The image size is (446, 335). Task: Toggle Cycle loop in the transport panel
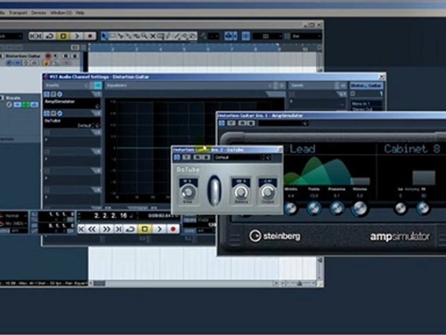click(131, 229)
